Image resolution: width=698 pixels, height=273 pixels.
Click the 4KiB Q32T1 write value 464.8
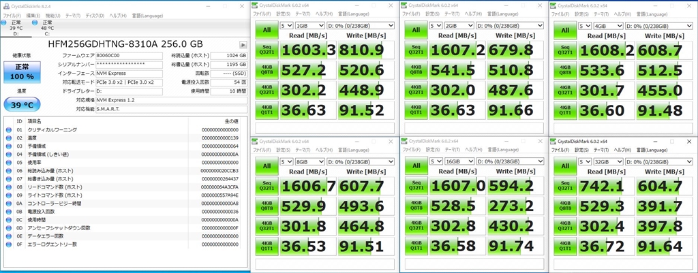pyautogui.click(x=365, y=225)
